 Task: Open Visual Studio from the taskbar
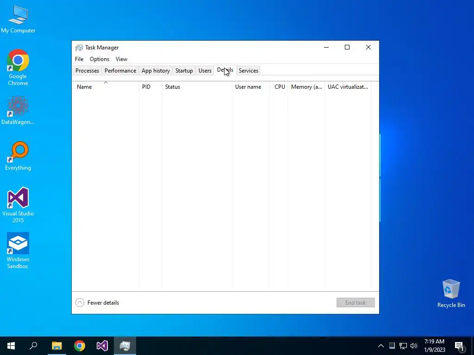point(102,346)
